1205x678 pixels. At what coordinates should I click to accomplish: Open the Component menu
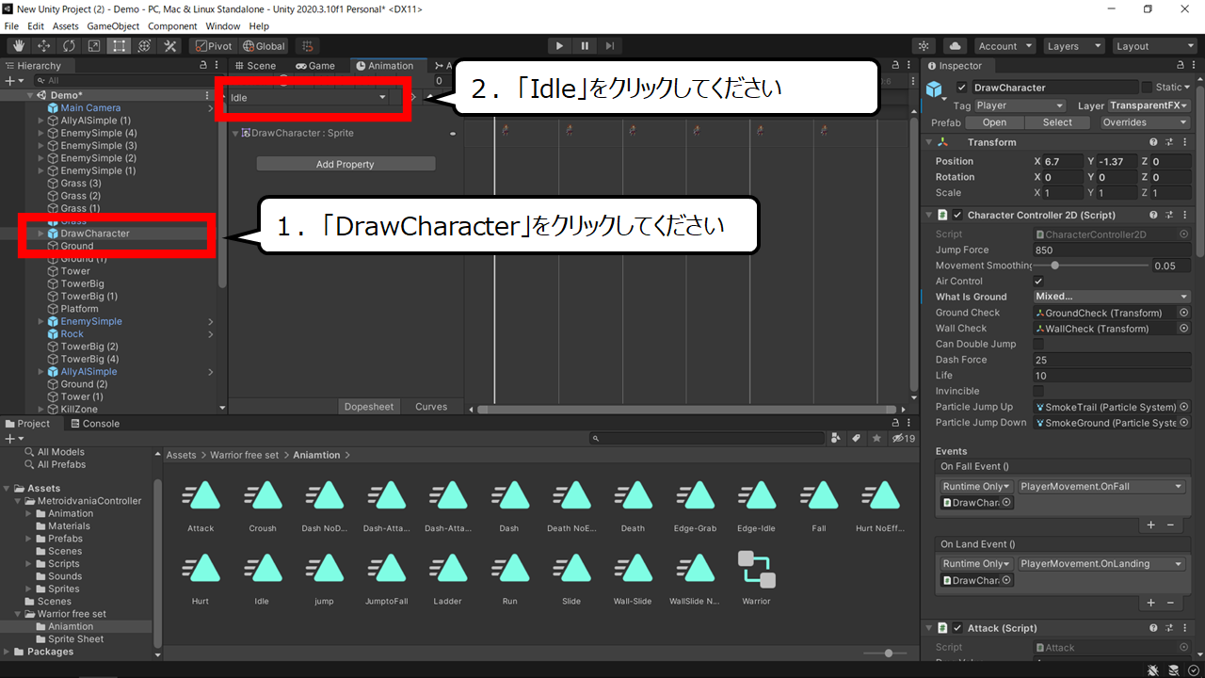click(172, 26)
